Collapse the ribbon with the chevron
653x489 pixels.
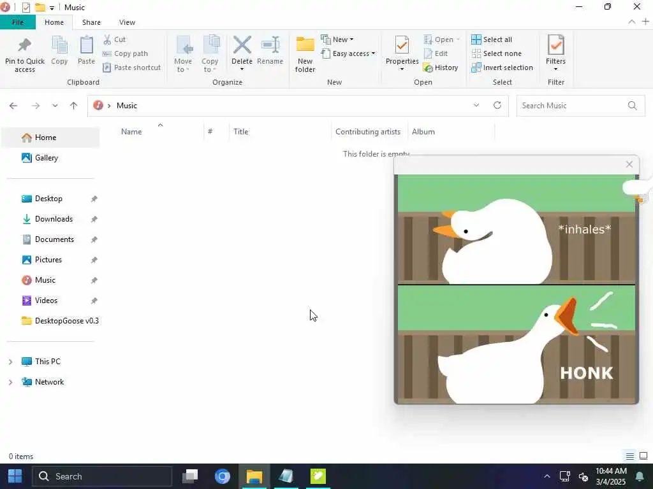[631, 22]
